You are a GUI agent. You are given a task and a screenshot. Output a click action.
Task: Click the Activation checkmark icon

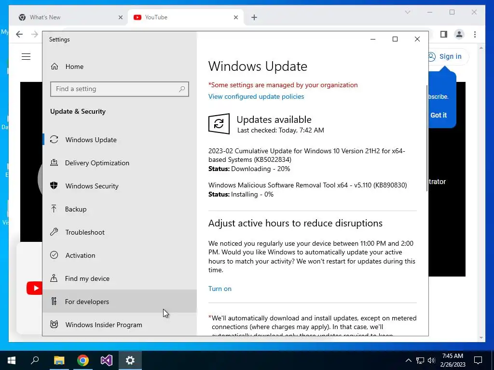[x=54, y=255]
